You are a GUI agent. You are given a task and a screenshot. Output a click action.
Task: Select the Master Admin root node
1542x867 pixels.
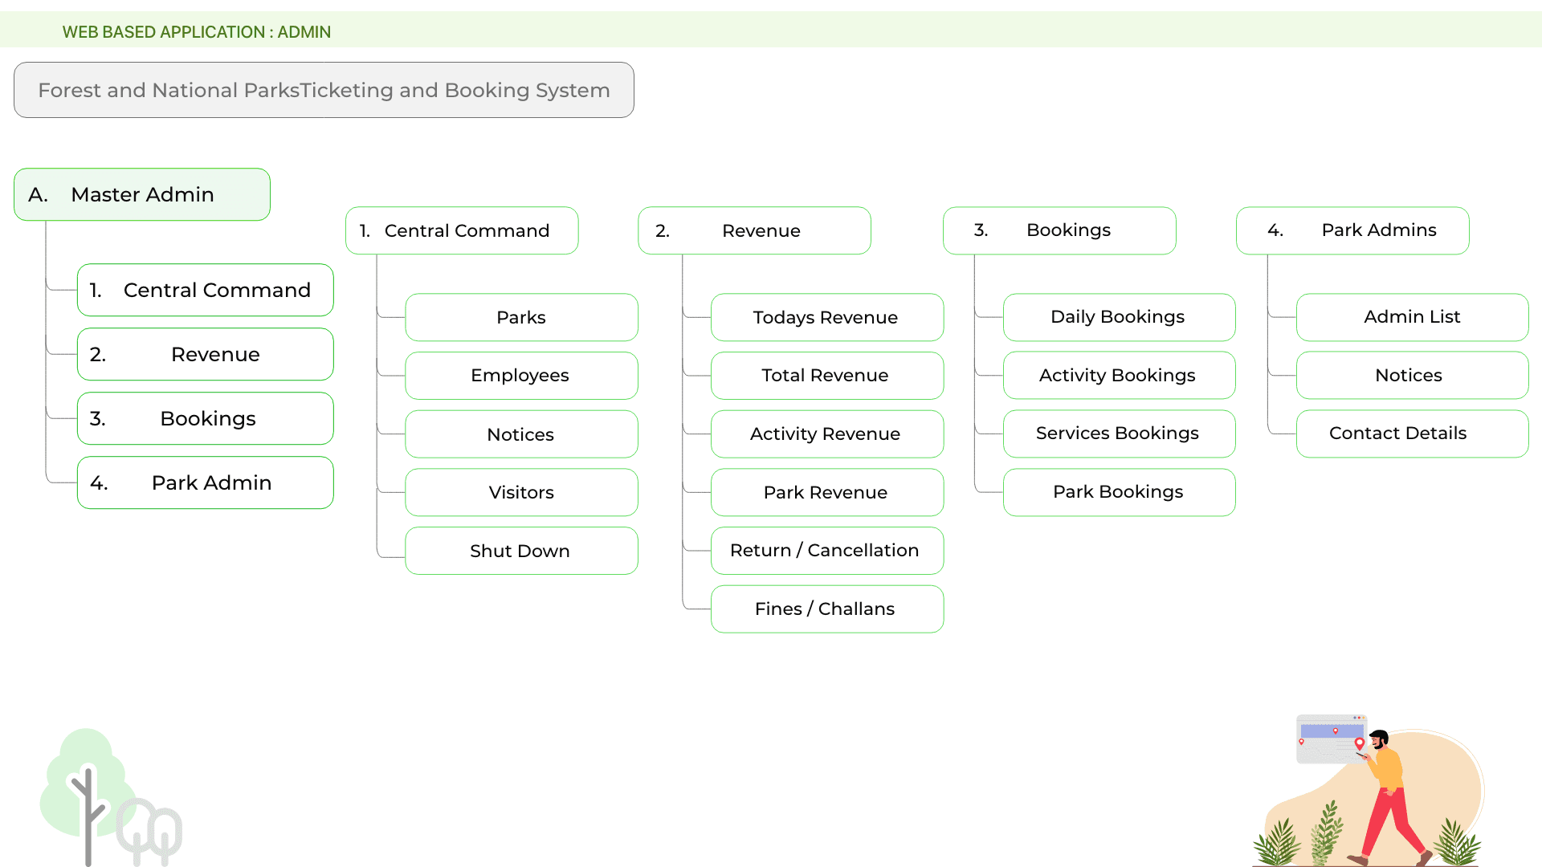tap(142, 194)
